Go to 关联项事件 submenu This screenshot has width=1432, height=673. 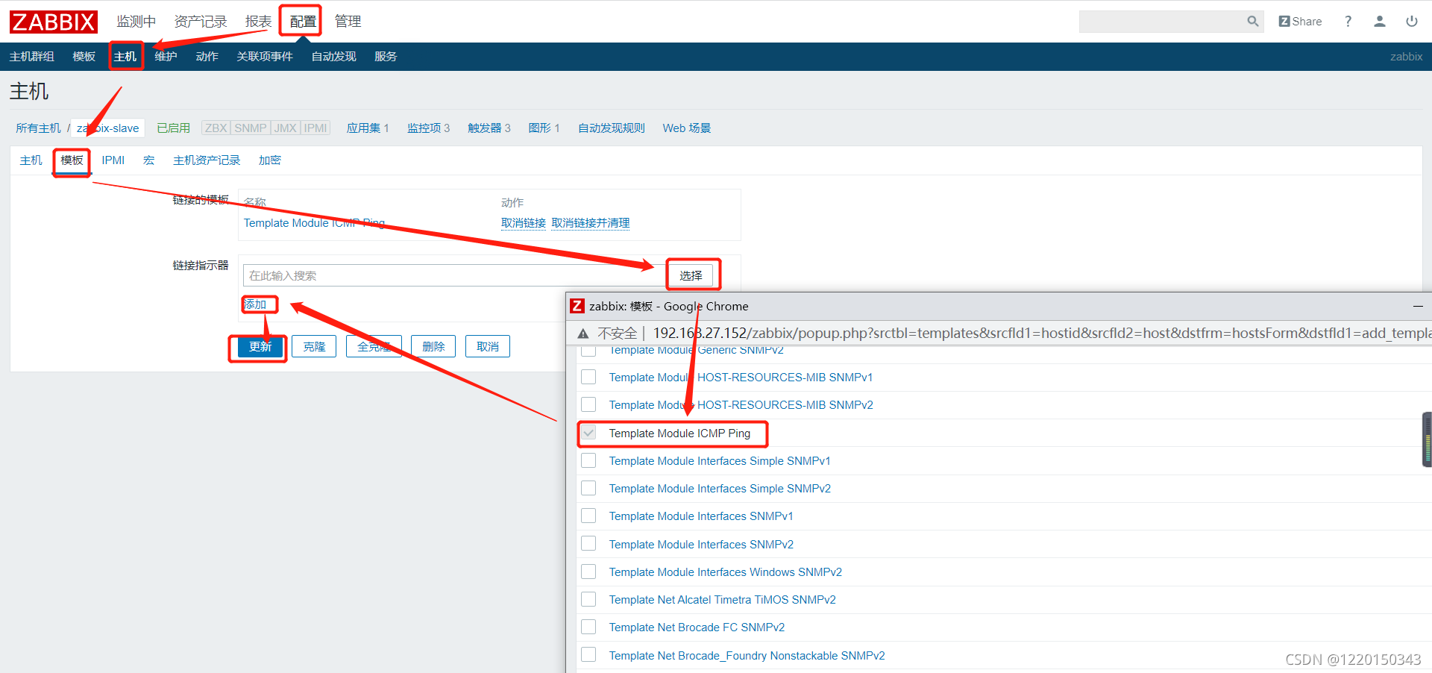[x=265, y=57]
